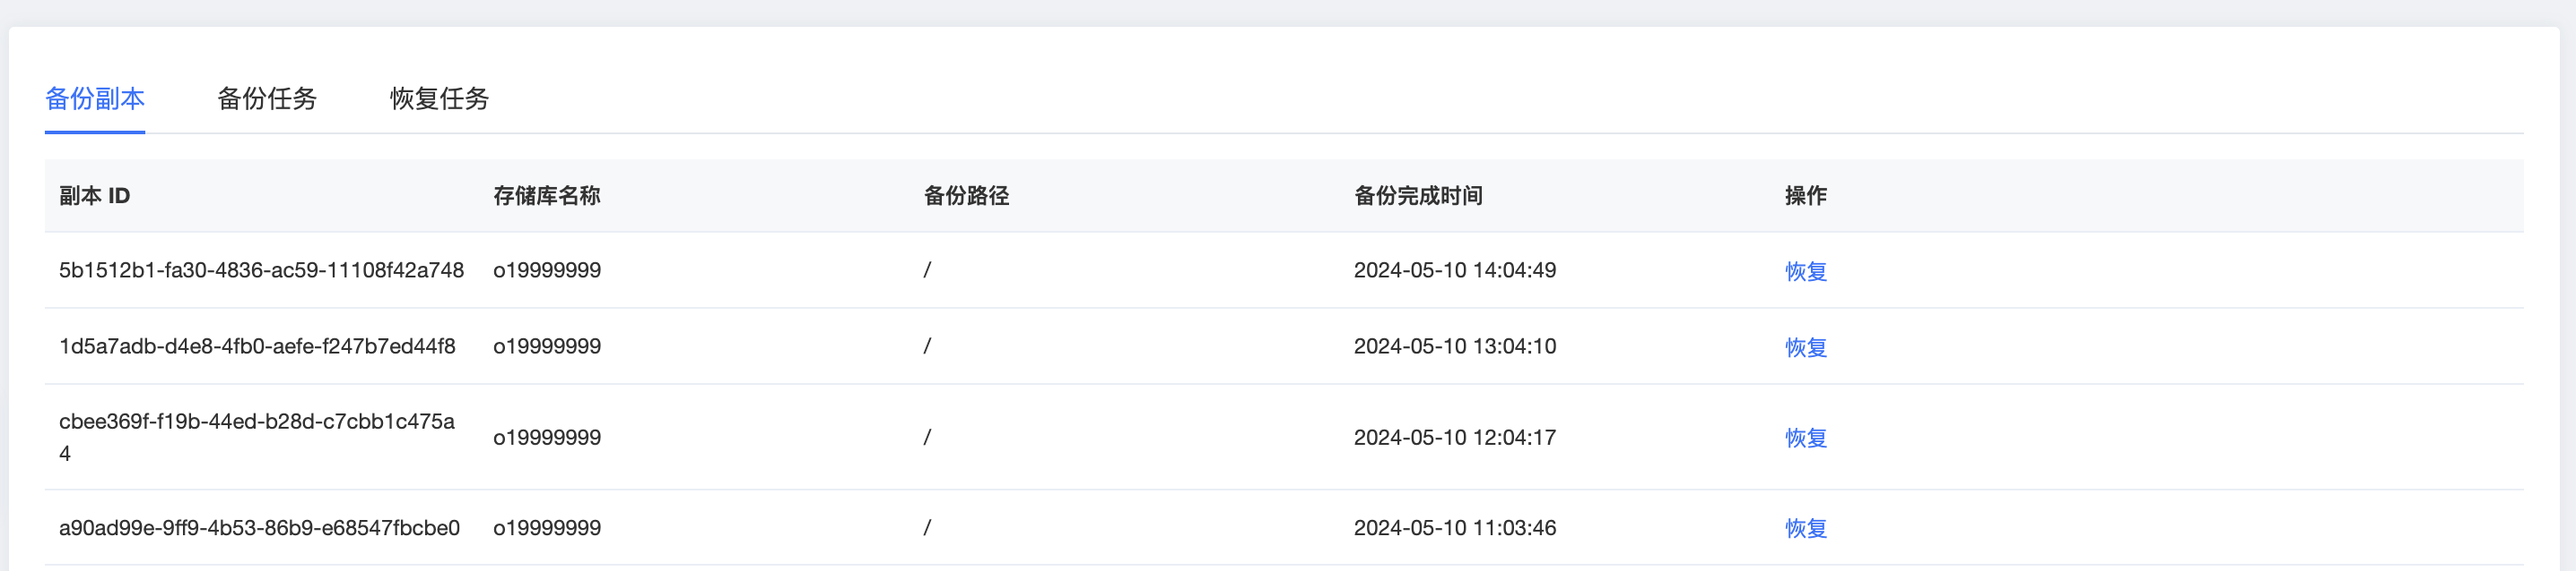Click the backup path in the 11:03:46 row
The height and width of the screenshot is (571, 2576).
pos(927,528)
